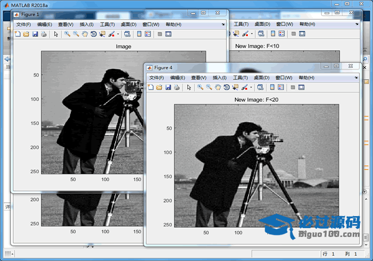Click dock arrow at Figure 4 menu bar end

click(356, 77)
